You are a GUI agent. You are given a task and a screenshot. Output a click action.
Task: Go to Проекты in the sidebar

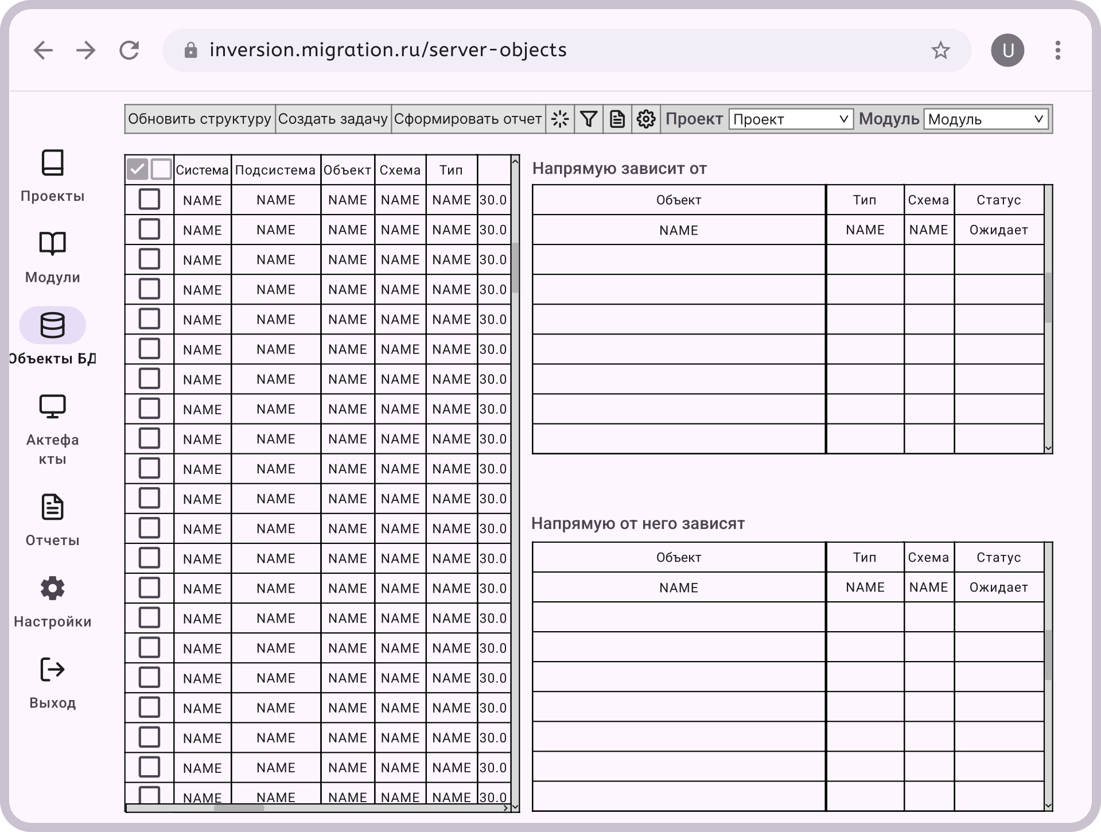[x=52, y=176]
